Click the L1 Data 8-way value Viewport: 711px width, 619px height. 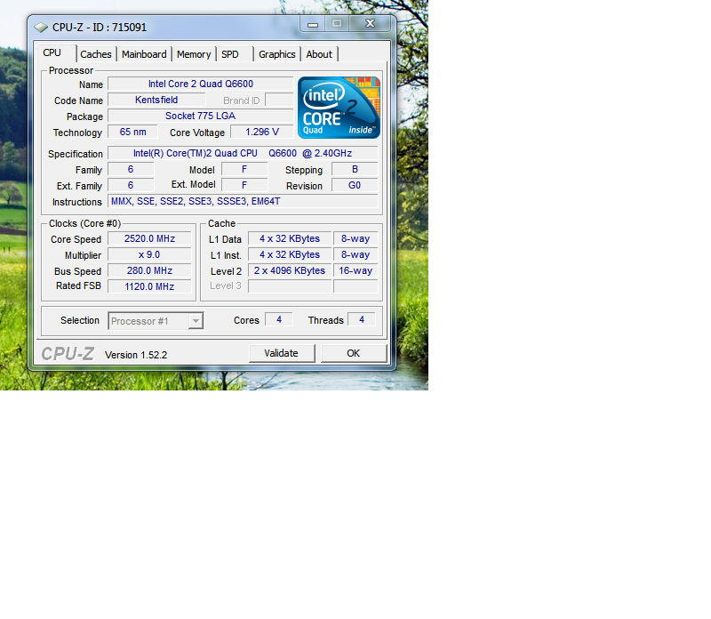(355, 238)
